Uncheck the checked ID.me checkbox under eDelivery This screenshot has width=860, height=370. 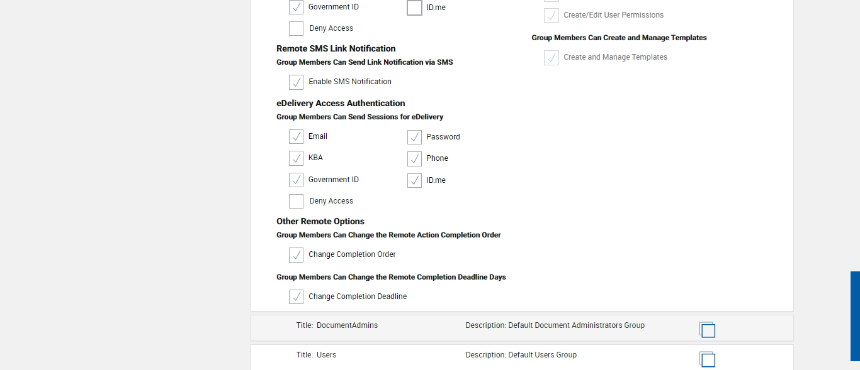click(x=414, y=180)
